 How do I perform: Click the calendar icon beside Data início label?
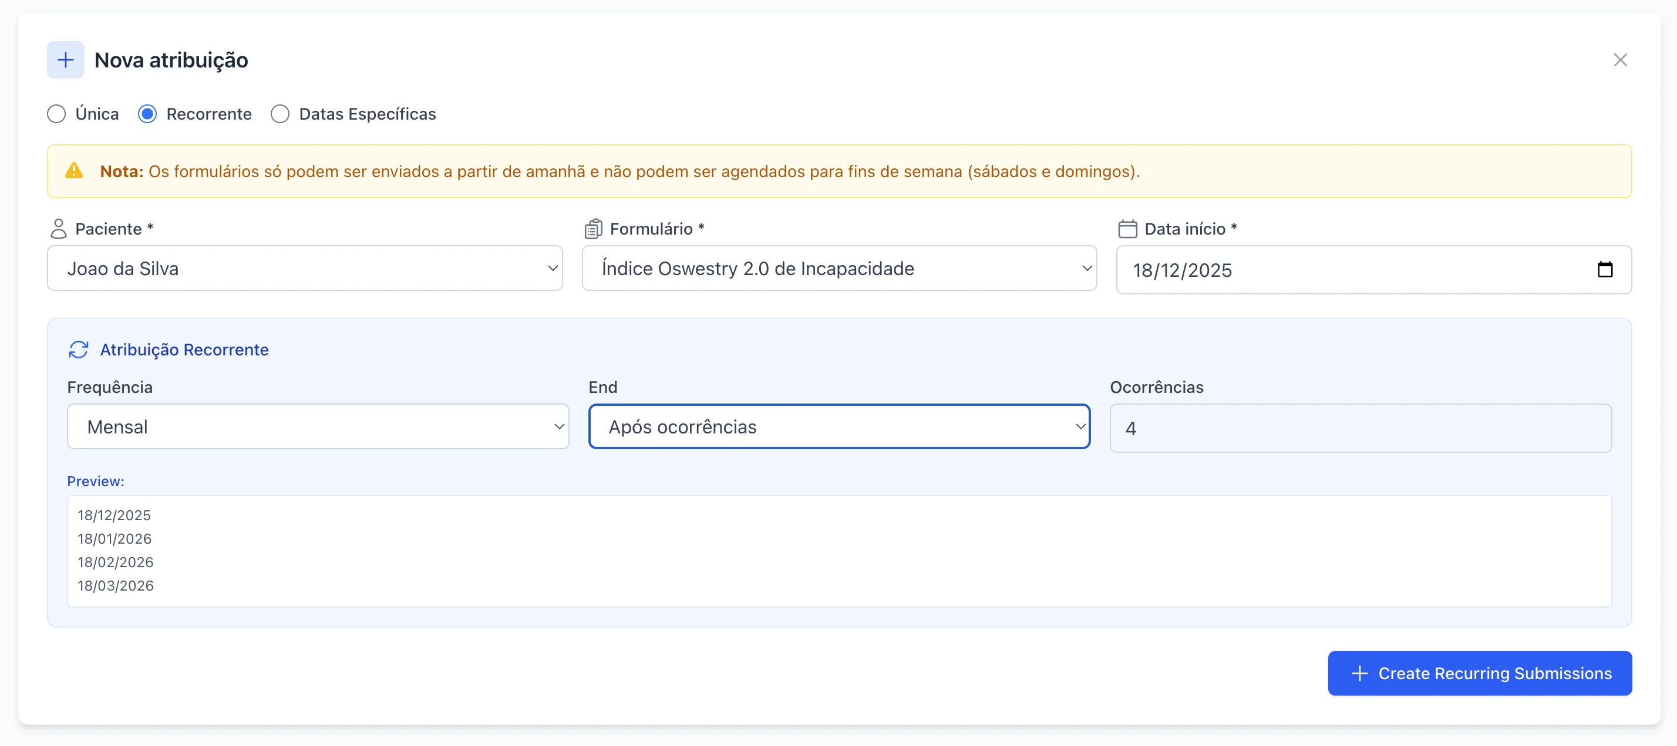pyautogui.click(x=1127, y=228)
